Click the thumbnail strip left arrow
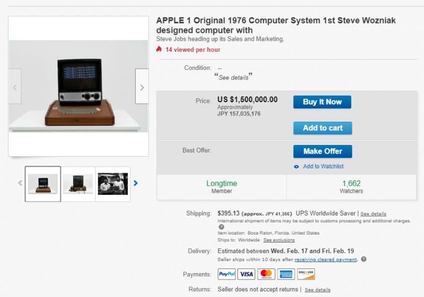The width and height of the screenshot is (424, 297). [20, 183]
